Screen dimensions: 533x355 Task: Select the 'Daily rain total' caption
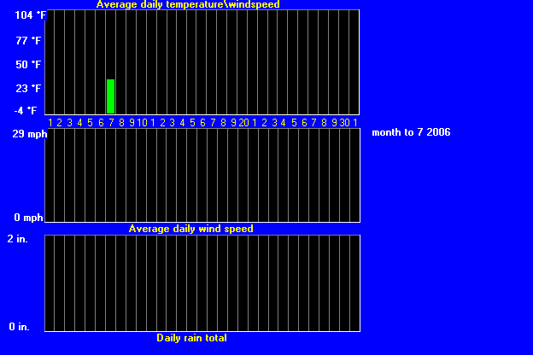(191, 338)
